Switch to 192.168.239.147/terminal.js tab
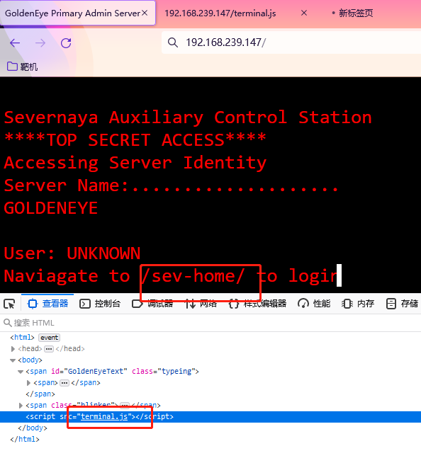The height and width of the screenshot is (475, 421). click(220, 13)
